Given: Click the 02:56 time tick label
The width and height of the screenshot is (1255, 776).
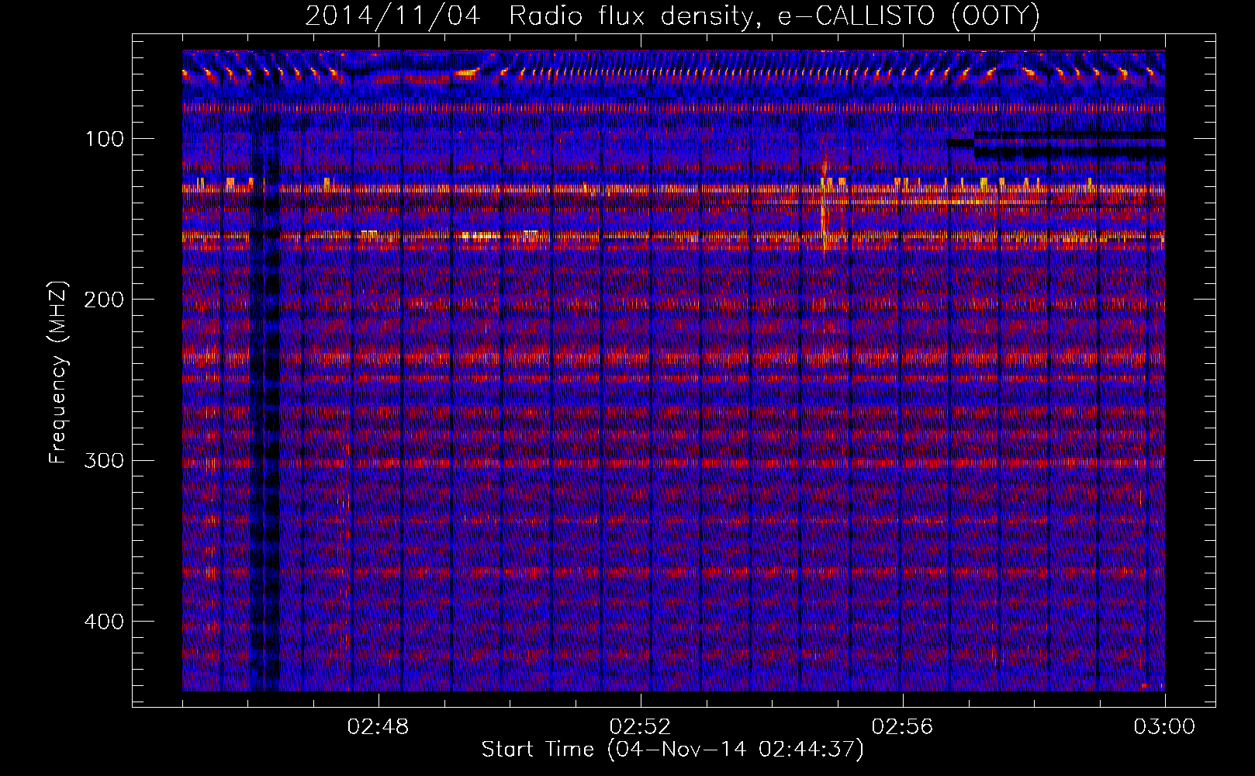Looking at the screenshot, I should 903,727.
